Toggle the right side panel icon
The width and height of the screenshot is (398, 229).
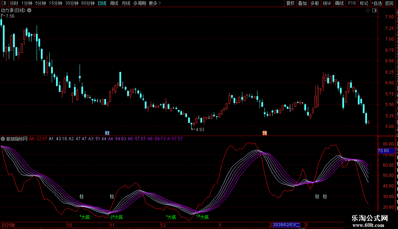click(x=374, y=11)
